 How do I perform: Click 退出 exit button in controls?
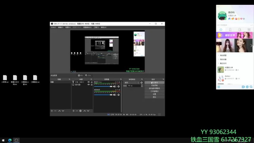[154, 97]
